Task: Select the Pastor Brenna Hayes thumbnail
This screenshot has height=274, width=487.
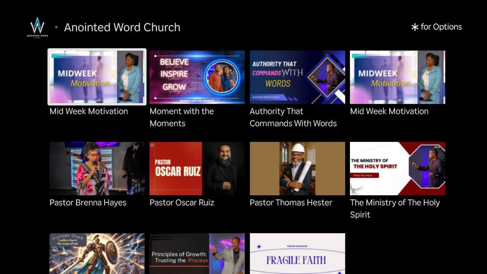Action: tap(97, 168)
